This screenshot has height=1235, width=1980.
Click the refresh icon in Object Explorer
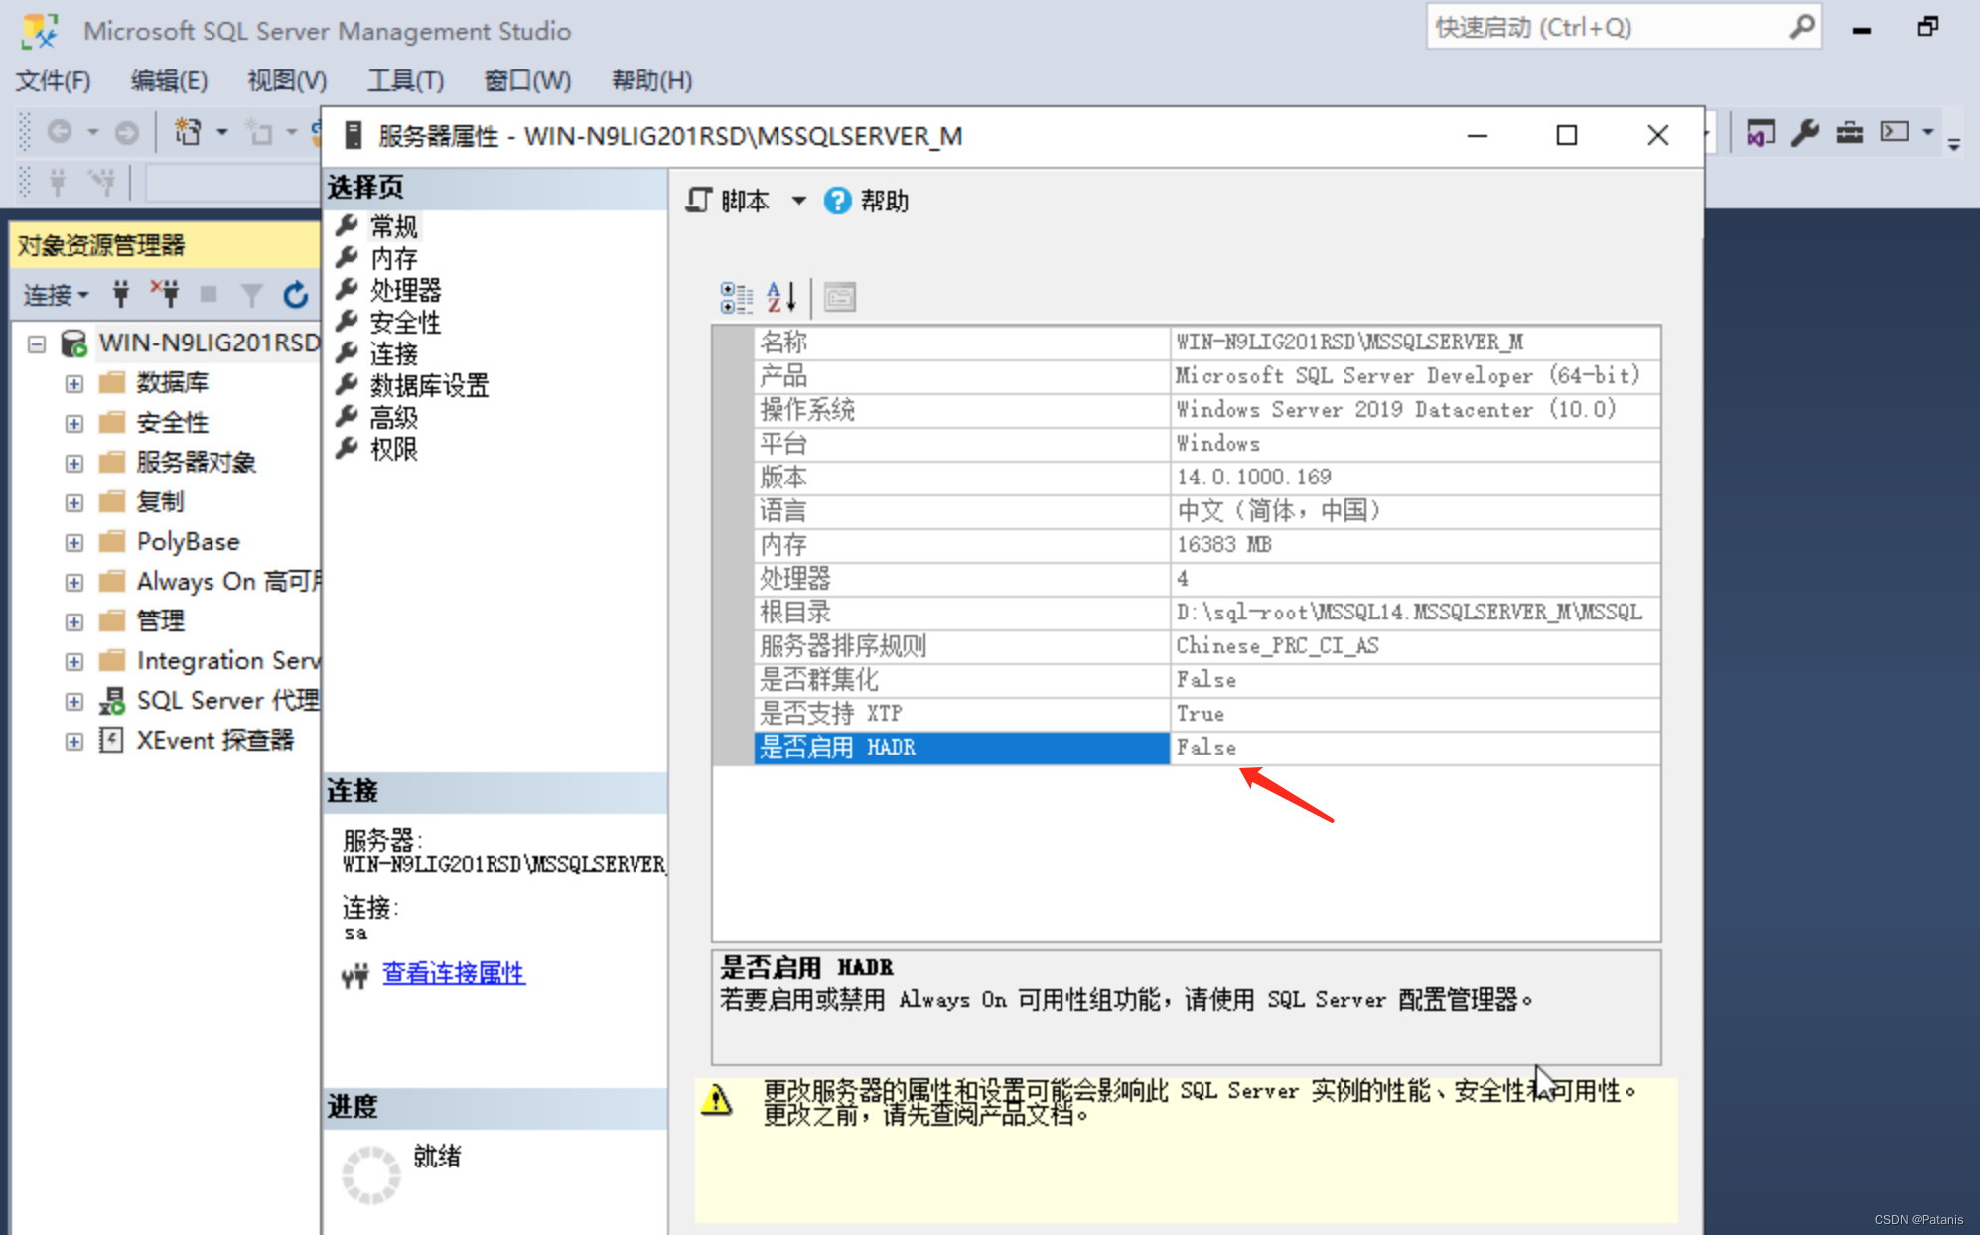click(295, 295)
